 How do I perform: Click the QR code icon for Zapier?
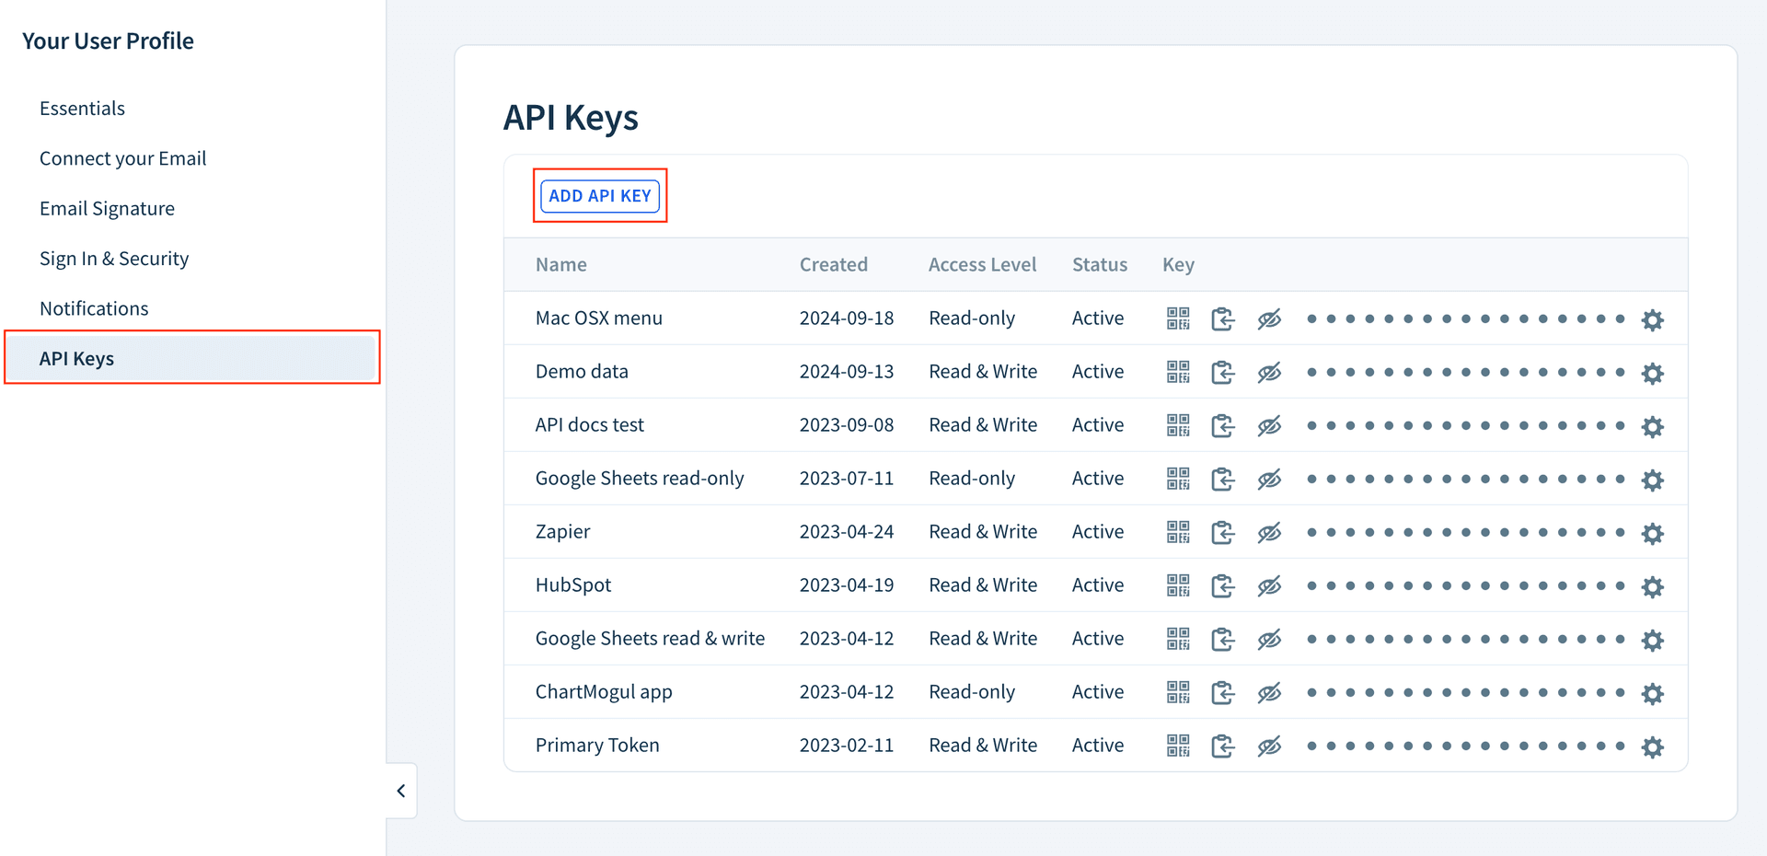point(1177,532)
